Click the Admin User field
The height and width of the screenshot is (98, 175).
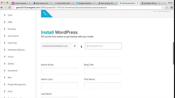coord(59,86)
